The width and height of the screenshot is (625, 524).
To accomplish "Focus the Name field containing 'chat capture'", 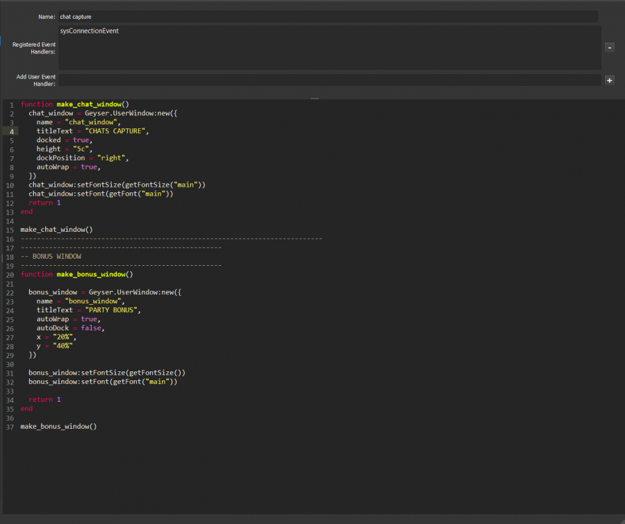I will 328,17.
